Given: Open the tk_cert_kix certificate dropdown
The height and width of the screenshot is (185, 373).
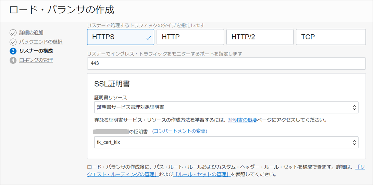Looking at the screenshot, I should click(x=226, y=142).
